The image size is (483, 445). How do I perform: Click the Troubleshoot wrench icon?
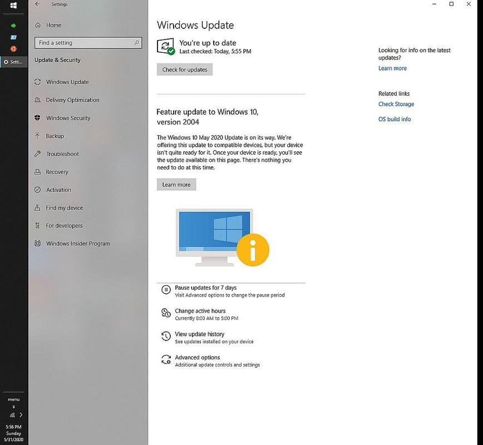tap(38, 154)
